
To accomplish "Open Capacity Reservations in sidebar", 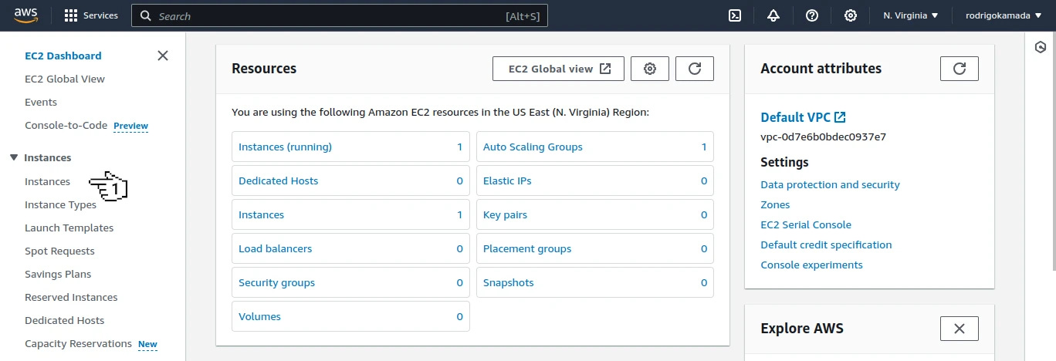I will [x=78, y=343].
